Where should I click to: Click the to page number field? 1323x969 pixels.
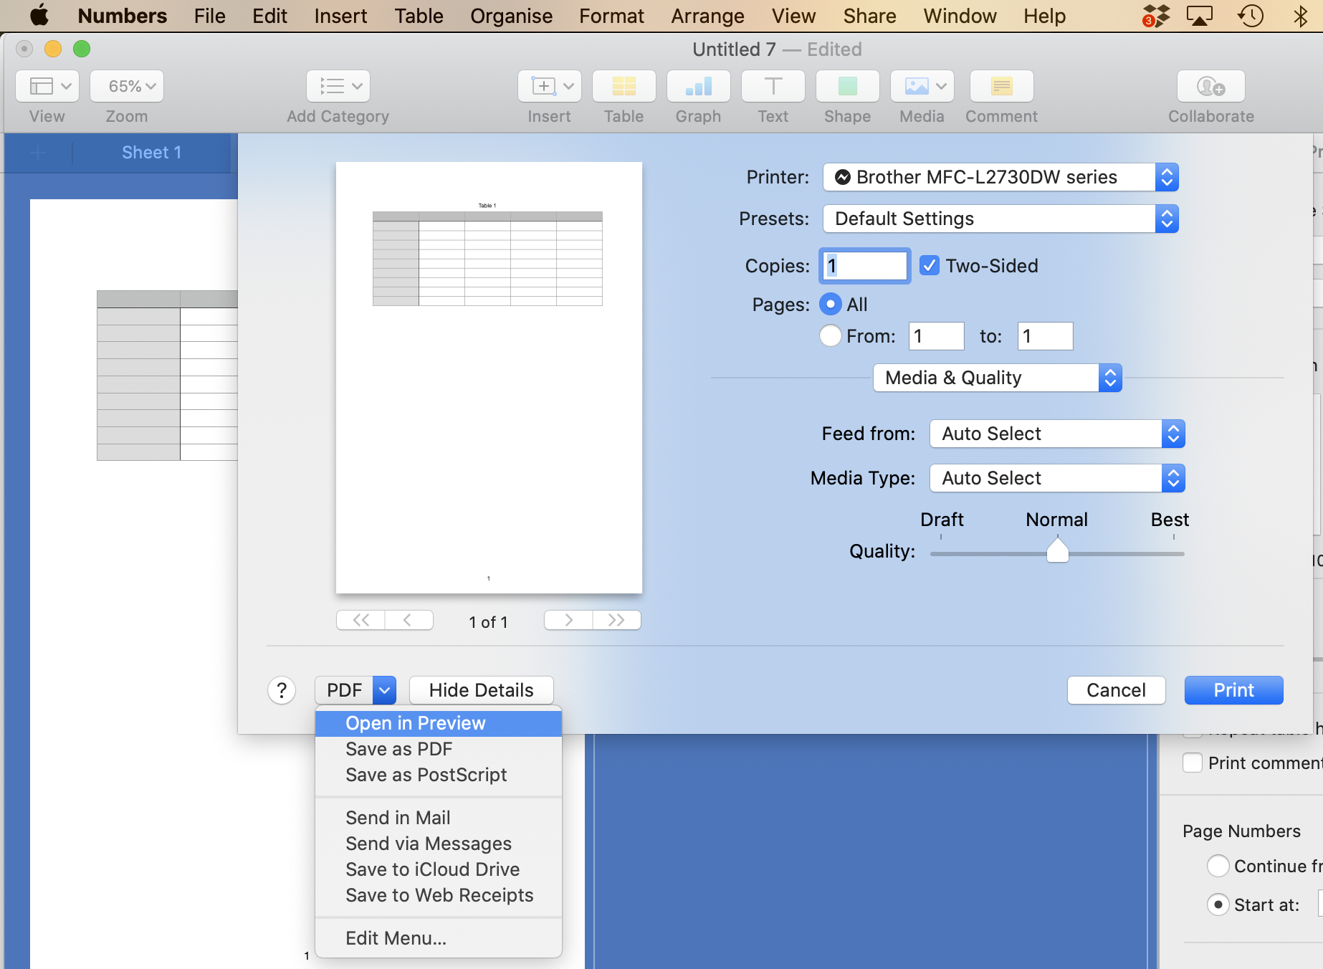pyautogui.click(x=1045, y=336)
